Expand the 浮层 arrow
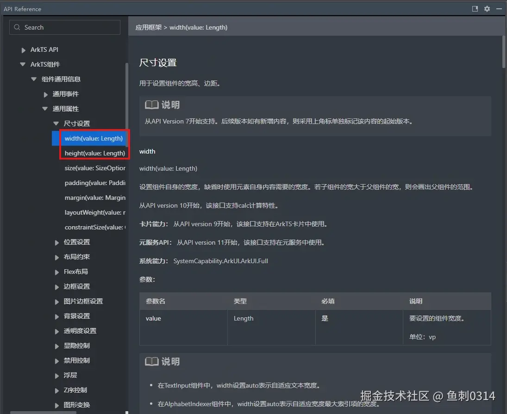Viewport: 507px width, 414px height. point(56,376)
